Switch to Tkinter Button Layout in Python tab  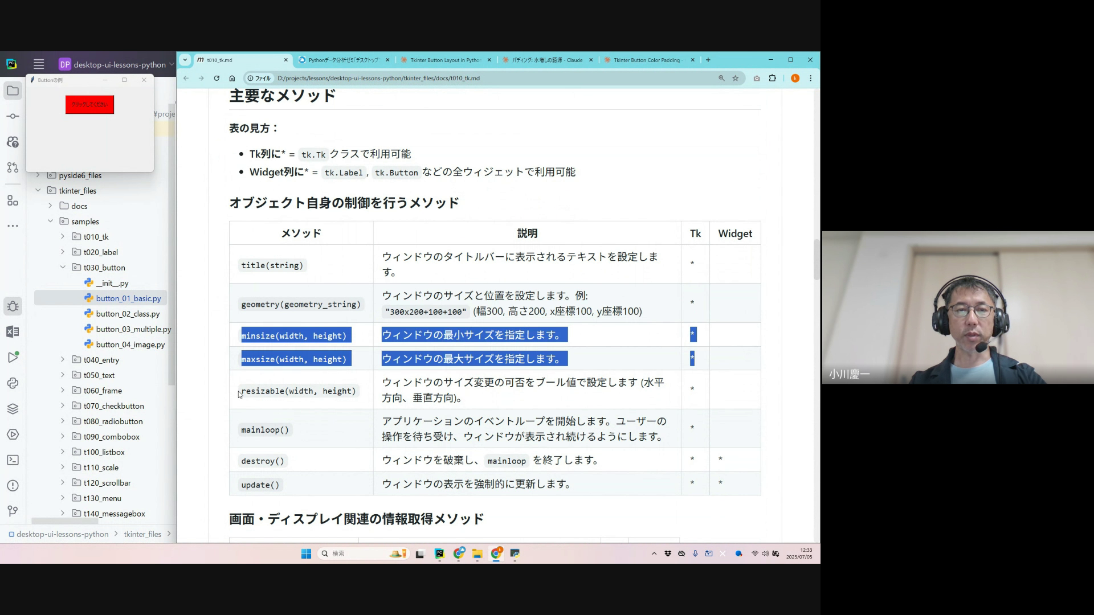pyautogui.click(x=444, y=60)
